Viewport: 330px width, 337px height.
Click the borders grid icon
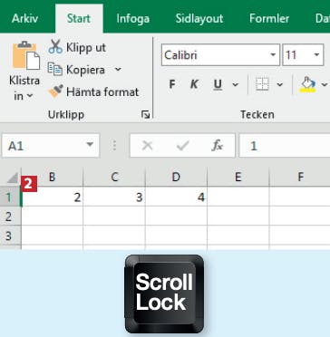[x=262, y=84]
